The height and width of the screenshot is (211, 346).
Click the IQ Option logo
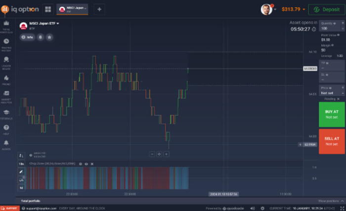(x=20, y=9)
